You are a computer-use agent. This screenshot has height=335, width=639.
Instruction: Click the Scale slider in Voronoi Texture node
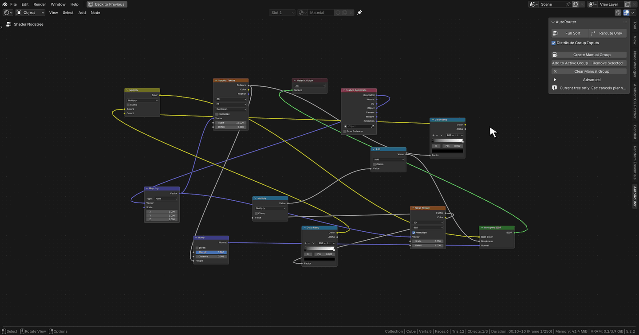231,123
